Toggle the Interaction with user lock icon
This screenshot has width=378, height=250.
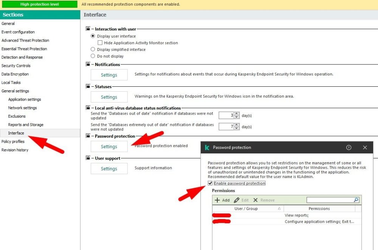tap(88, 29)
